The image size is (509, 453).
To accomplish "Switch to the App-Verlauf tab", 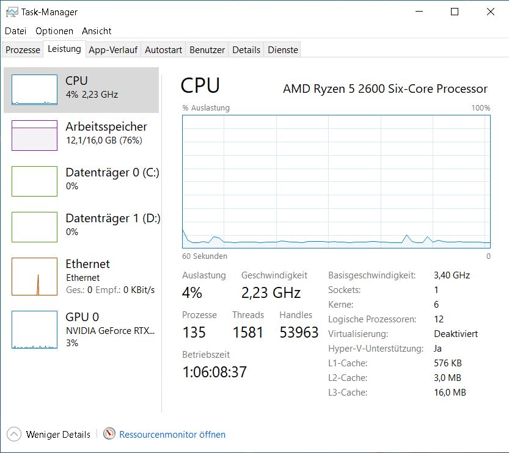I will point(113,50).
